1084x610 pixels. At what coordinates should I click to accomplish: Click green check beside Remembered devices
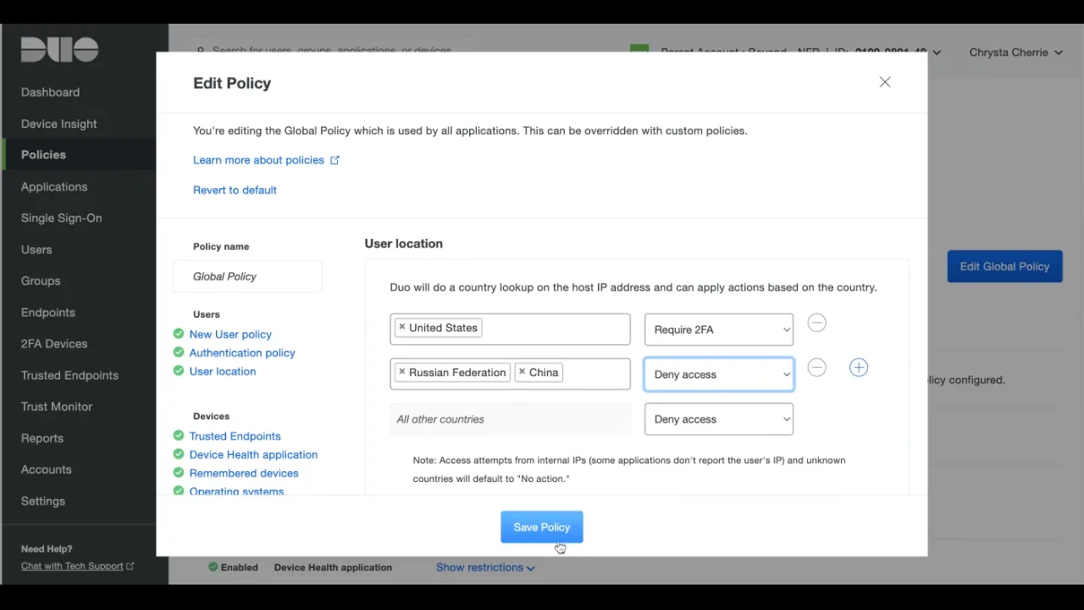tap(179, 473)
